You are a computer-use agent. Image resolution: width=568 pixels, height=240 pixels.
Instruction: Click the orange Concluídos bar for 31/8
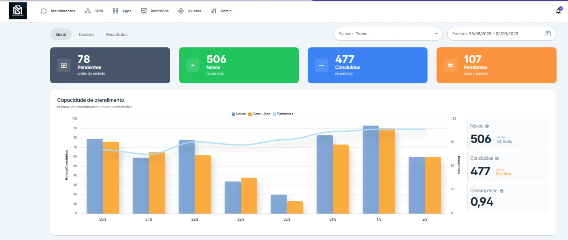pos(341,179)
